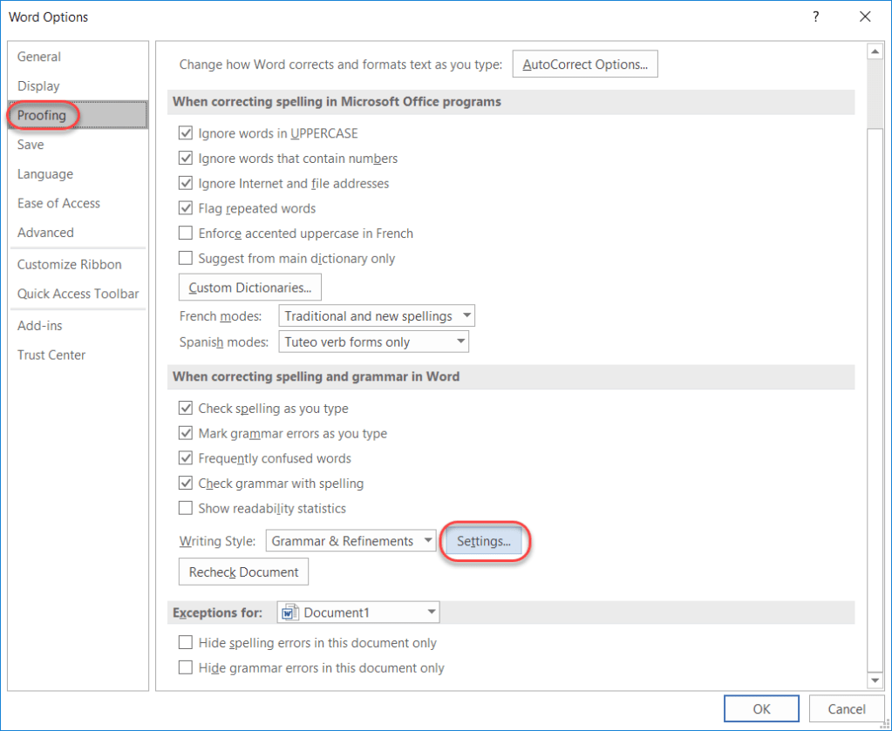
Task: Click Recheck Document
Action: (x=242, y=572)
